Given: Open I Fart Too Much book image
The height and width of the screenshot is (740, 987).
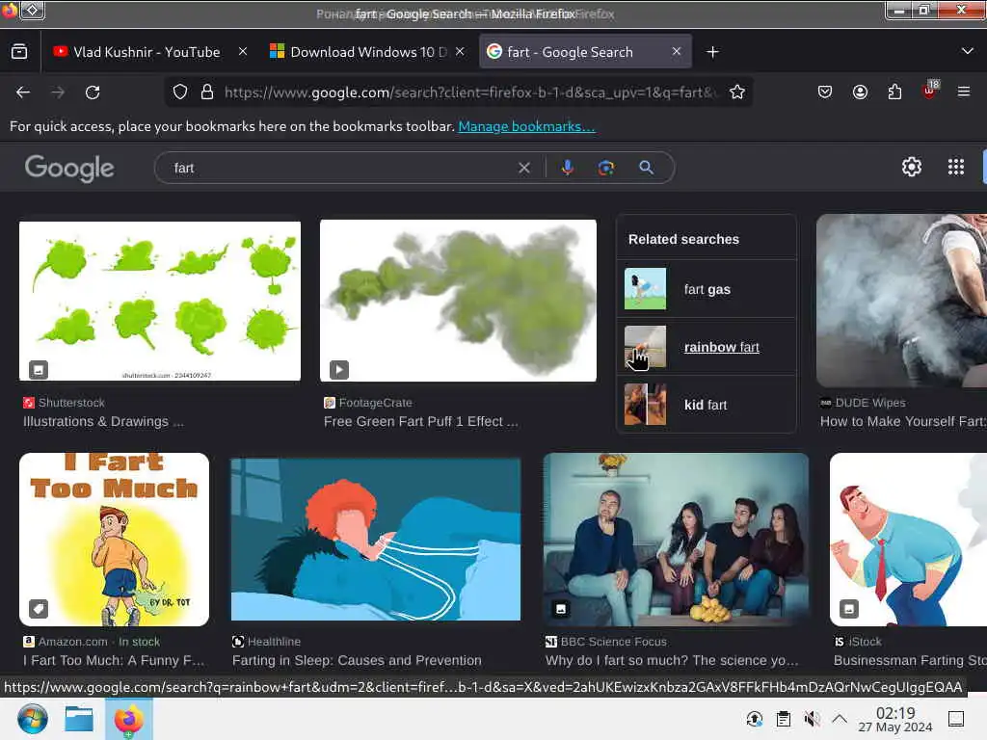Looking at the screenshot, I should tap(114, 540).
